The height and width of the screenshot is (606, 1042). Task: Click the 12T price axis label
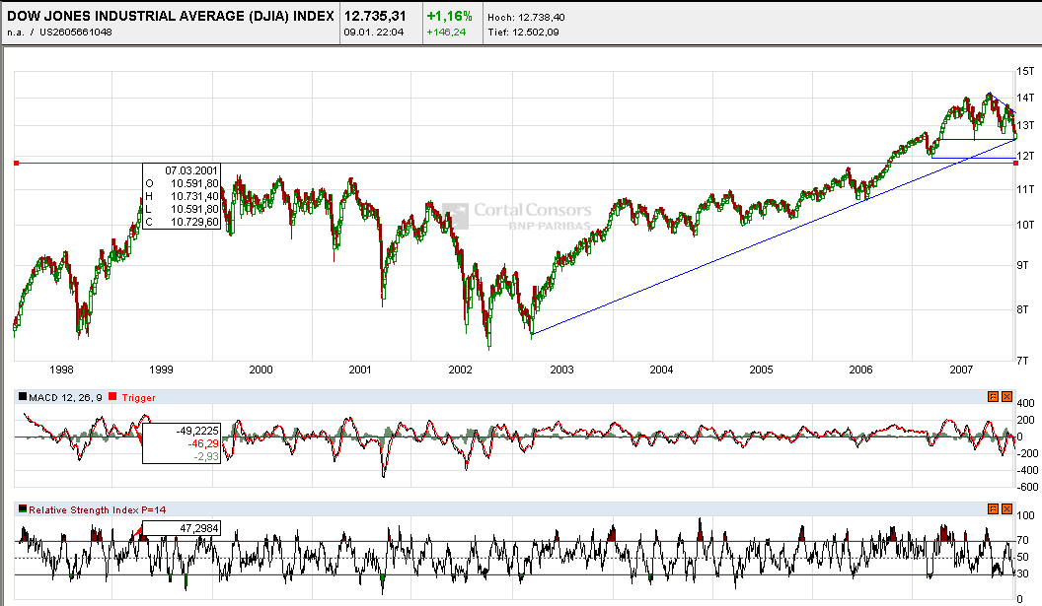1025,156
